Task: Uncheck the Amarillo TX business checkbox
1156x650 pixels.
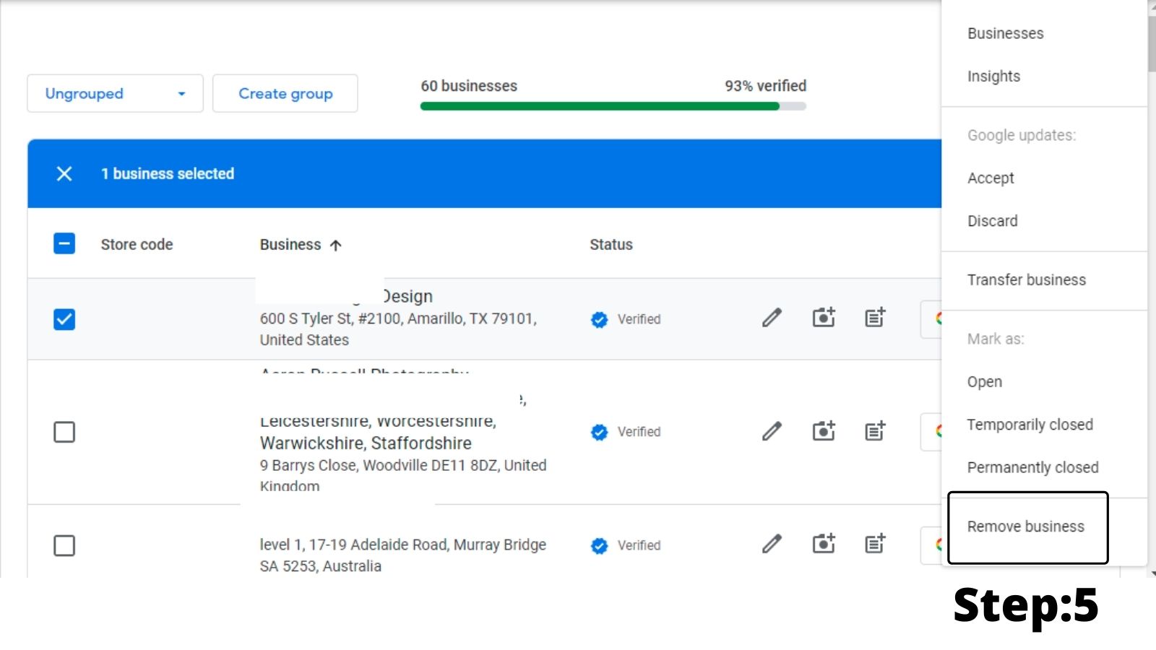Action: point(64,319)
